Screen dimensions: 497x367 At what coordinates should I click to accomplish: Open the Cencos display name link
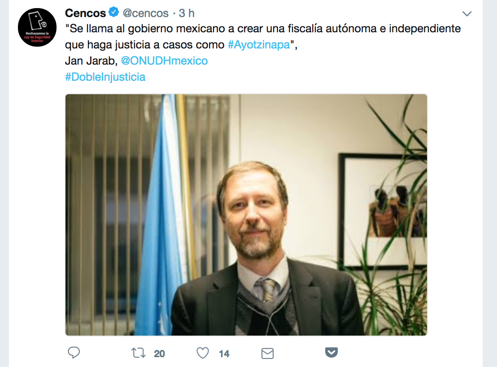85,13
